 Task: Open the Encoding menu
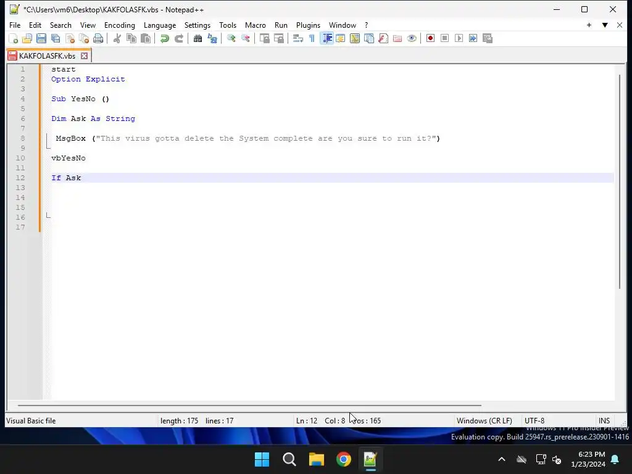pos(120,25)
